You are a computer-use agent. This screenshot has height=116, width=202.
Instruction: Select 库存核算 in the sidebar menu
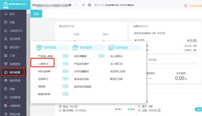pos(15,72)
